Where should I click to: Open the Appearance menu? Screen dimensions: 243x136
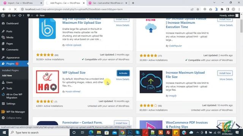13,57
